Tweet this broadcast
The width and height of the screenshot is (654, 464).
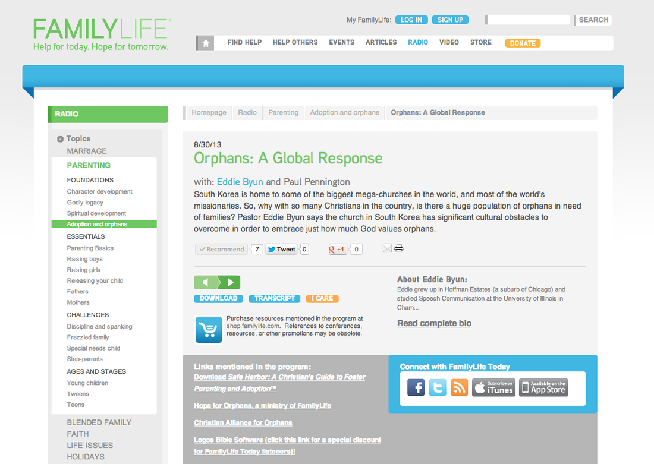pos(282,250)
